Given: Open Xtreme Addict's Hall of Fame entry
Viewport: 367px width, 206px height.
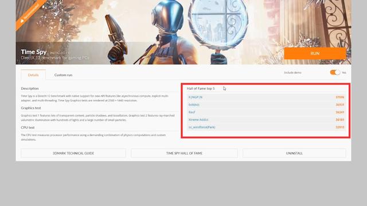Looking at the screenshot, I should [198, 120].
